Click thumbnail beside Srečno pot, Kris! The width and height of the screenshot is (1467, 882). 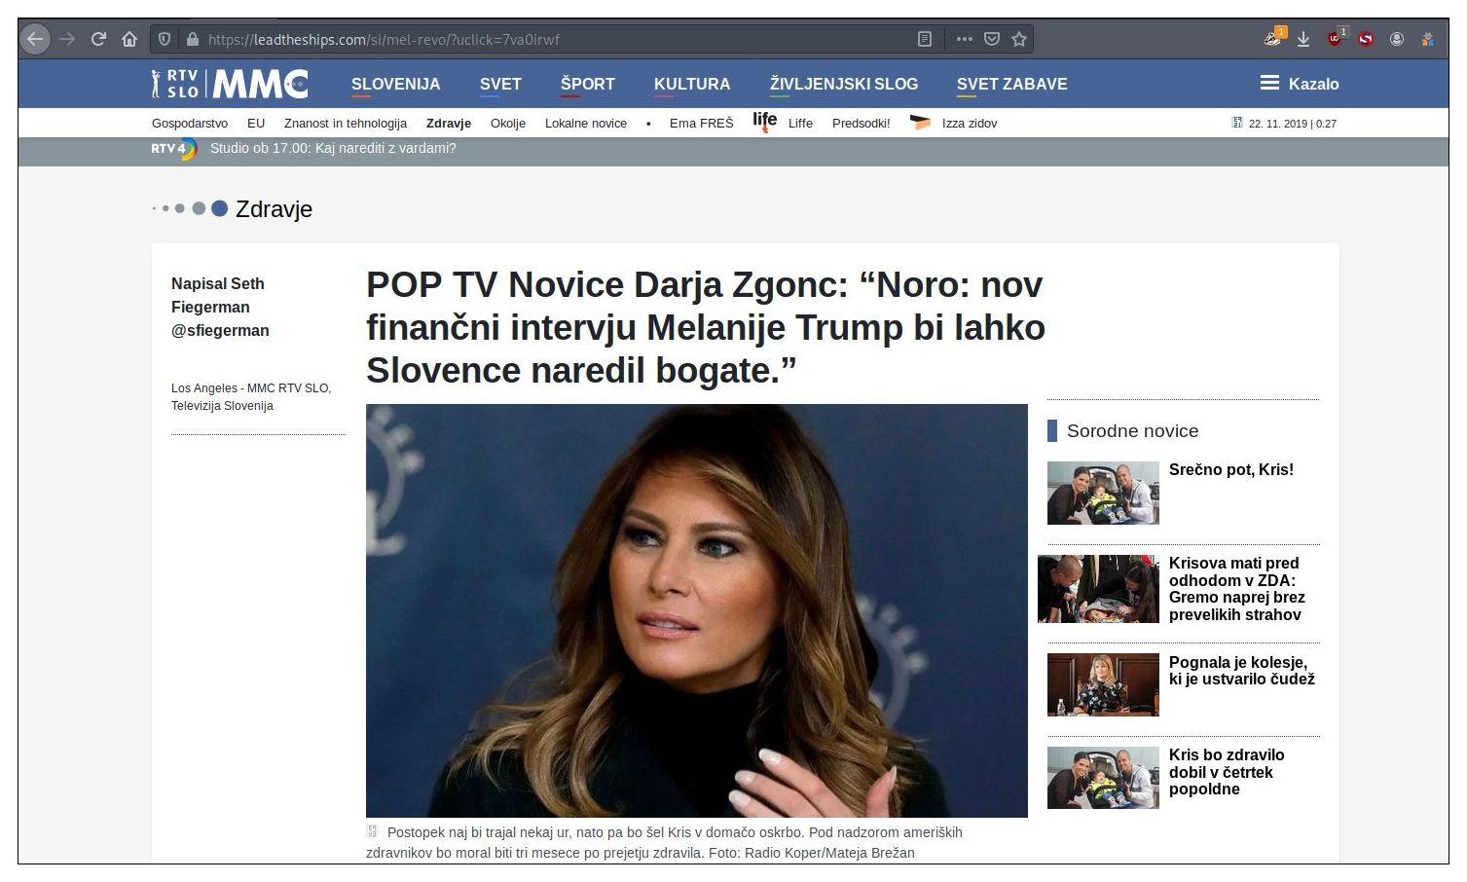pos(1103,494)
